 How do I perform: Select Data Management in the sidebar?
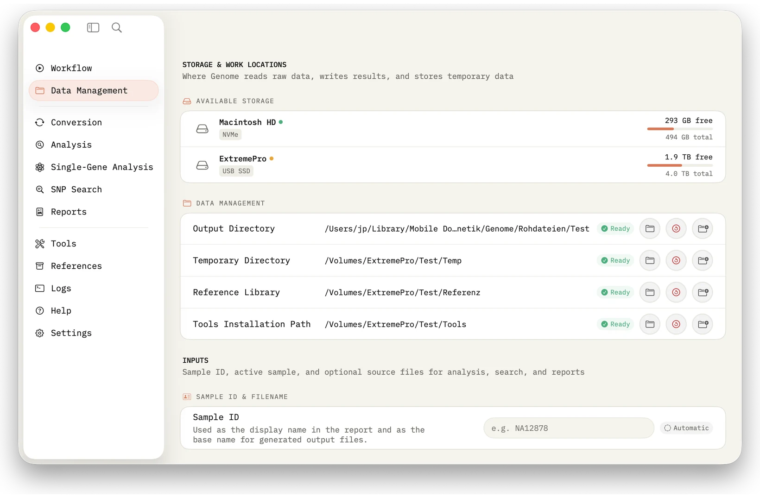pyautogui.click(x=94, y=90)
